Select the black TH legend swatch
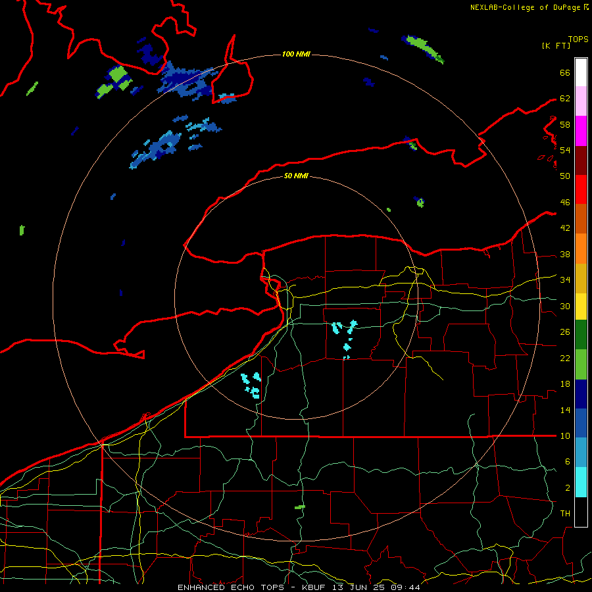 tap(581, 512)
